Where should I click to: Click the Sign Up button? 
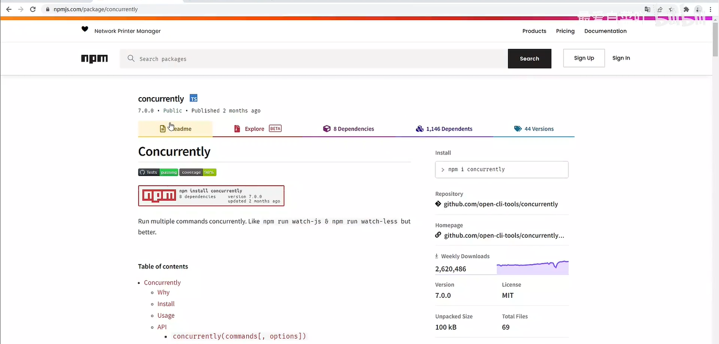(584, 58)
